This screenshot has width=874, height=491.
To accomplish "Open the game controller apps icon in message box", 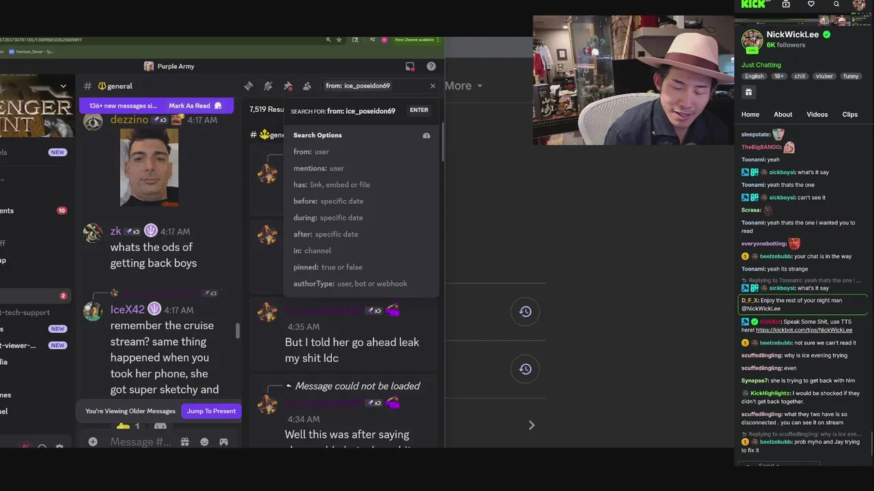I will (223, 442).
